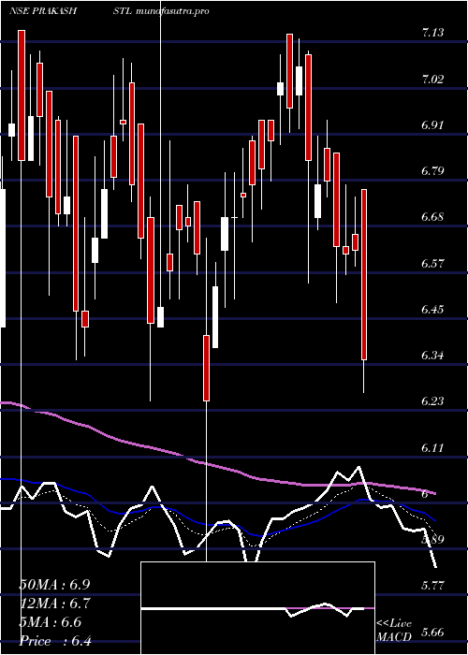Click the 'Price : 6.4' readout
The height and width of the screenshot is (655, 468).
click(x=55, y=641)
